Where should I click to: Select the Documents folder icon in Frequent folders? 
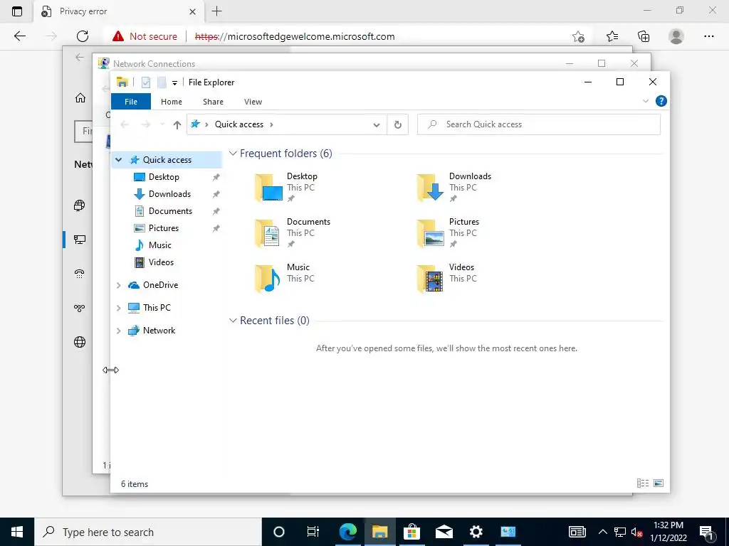point(268,233)
